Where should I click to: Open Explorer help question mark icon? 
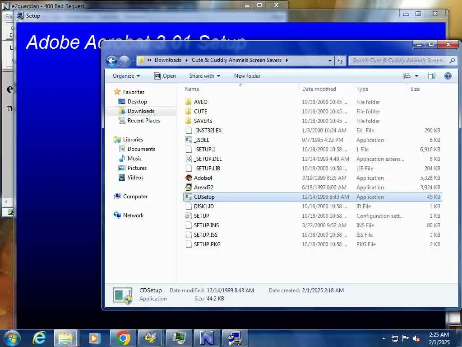pyautogui.click(x=448, y=76)
